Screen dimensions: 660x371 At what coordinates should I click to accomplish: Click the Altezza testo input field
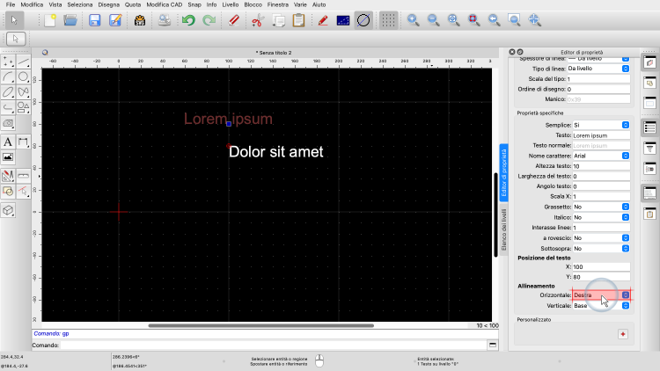(601, 166)
